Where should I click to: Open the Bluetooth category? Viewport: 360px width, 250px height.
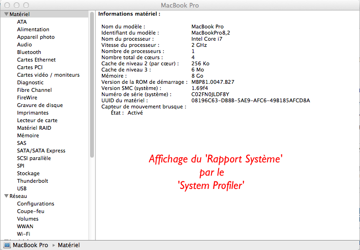[x=29, y=52]
